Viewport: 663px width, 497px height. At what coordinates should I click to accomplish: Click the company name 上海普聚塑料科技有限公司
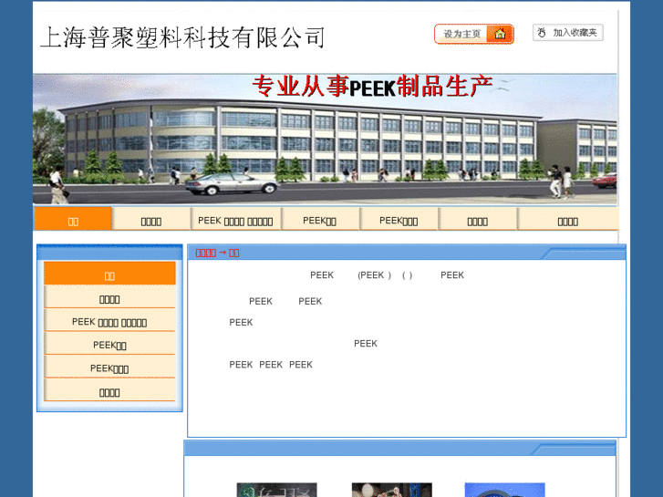click(x=182, y=37)
